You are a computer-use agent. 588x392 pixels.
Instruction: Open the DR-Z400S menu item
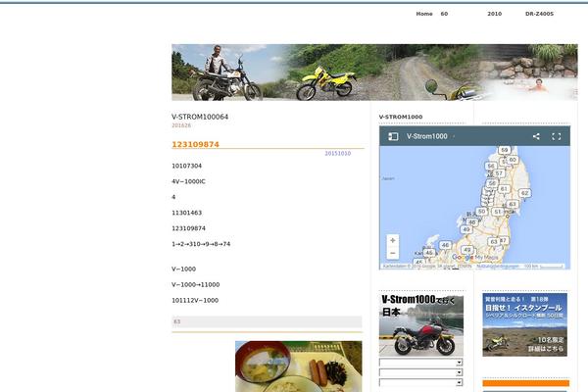[x=539, y=14]
